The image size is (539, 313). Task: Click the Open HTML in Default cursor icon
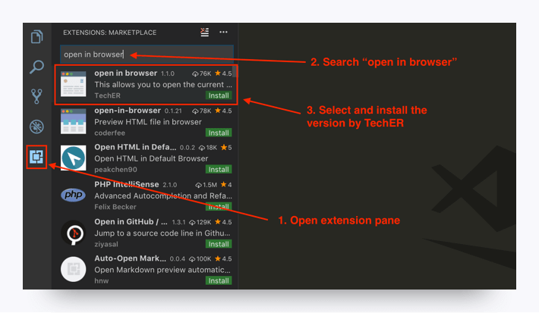pyautogui.click(x=73, y=158)
